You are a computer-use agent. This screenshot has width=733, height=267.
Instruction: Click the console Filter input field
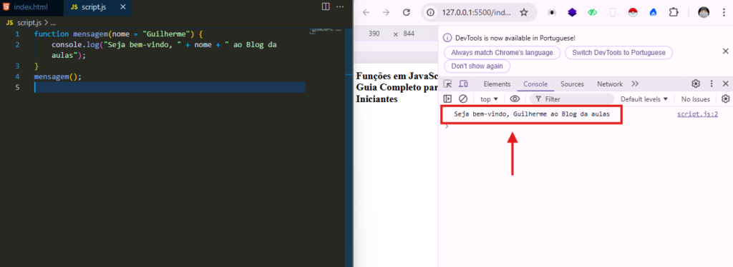click(x=572, y=99)
